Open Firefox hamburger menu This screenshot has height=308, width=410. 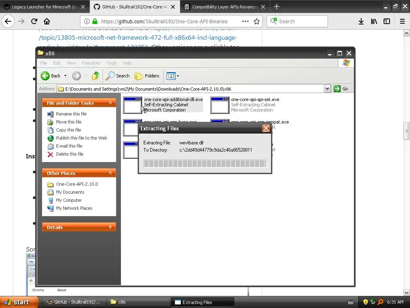coord(402,21)
